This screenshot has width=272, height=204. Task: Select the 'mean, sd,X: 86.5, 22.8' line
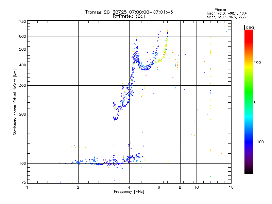(x=226, y=17)
